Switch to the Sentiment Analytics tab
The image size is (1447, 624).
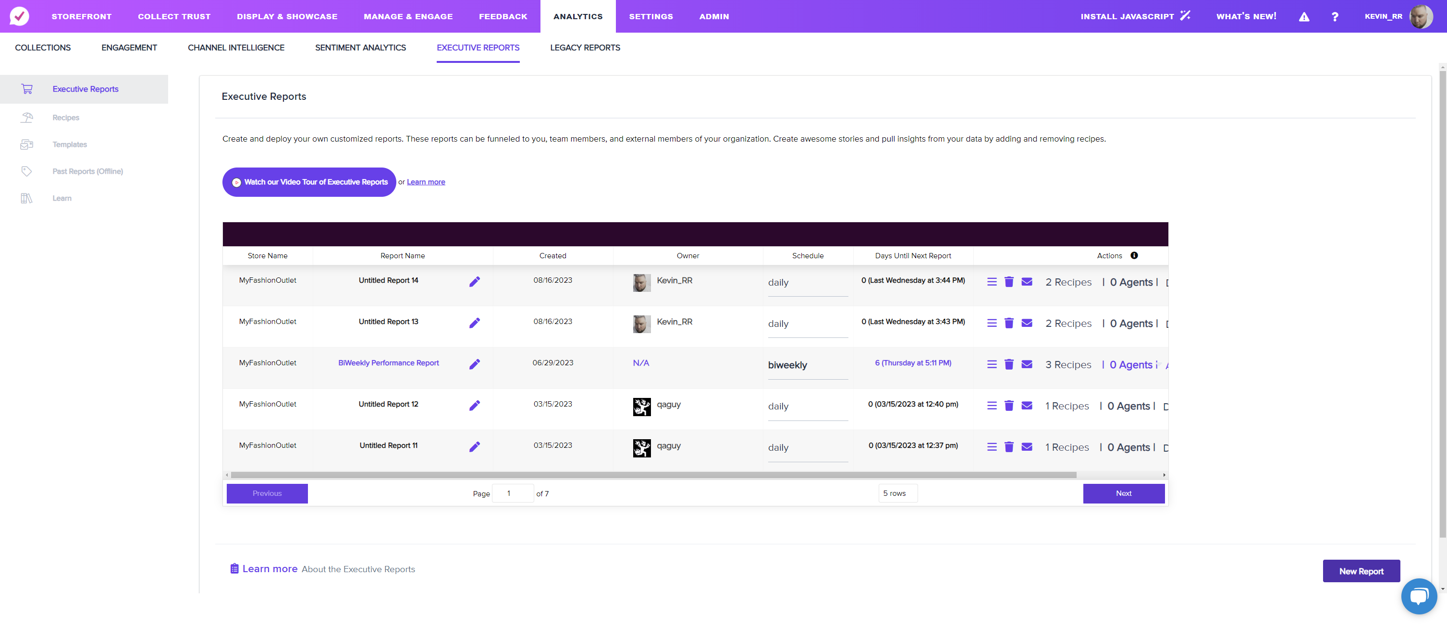pos(361,48)
